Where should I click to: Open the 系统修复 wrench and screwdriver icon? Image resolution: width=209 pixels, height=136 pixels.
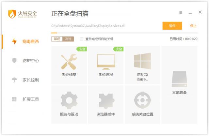click(x=69, y=62)
